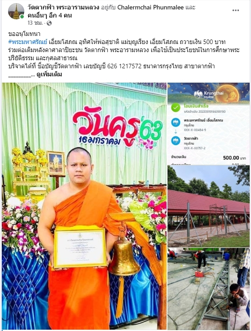Click the green online status dot
Screen dimensions: 251x331
coord(22,17)
